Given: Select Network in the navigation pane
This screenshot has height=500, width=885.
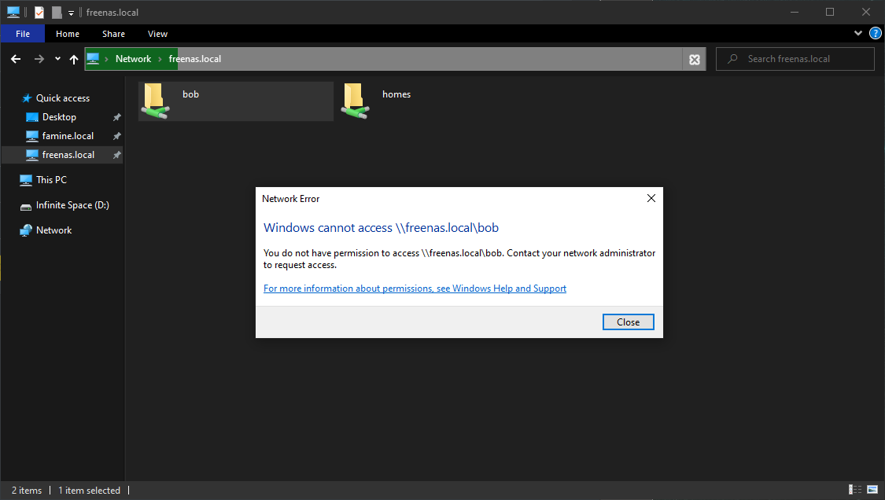Looking at the screenshot, I should click(53, 230).
